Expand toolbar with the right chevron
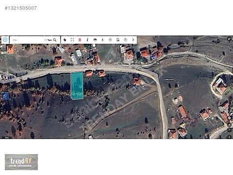Viewport: 233px width, 175px height. (133, 40)
